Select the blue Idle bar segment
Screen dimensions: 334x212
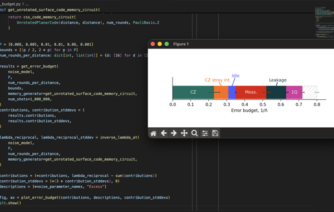232,92
